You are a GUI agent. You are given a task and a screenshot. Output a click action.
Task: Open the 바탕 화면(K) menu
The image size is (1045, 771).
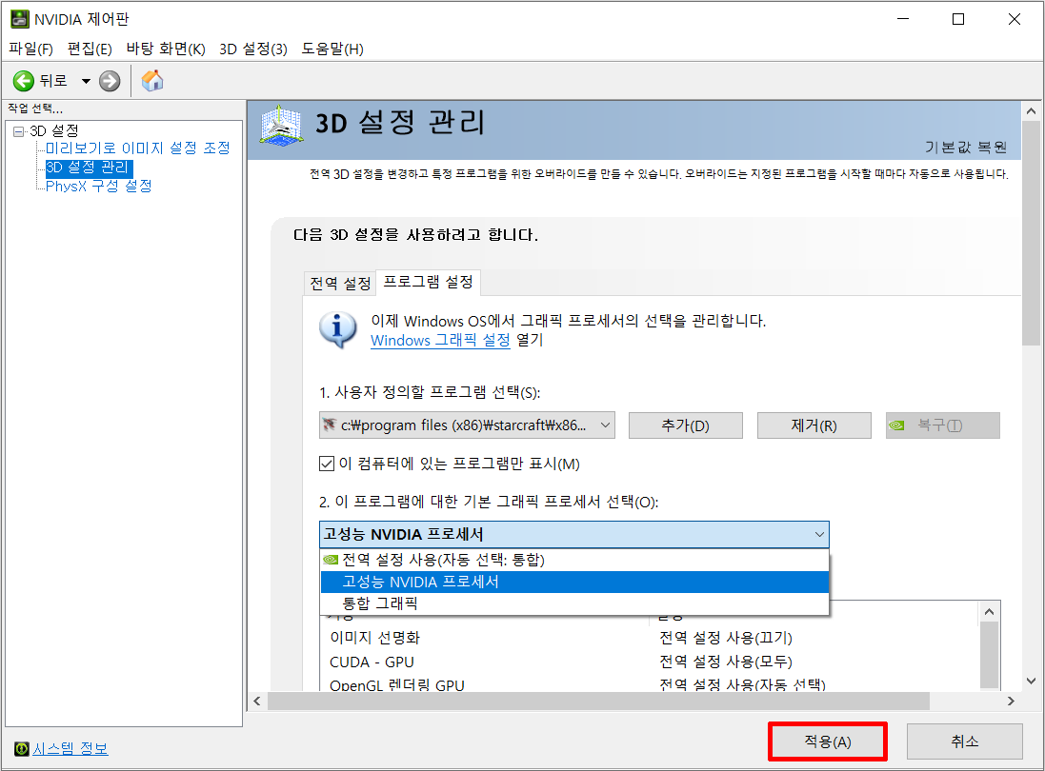pyautogui.click(x=166, y=49)
